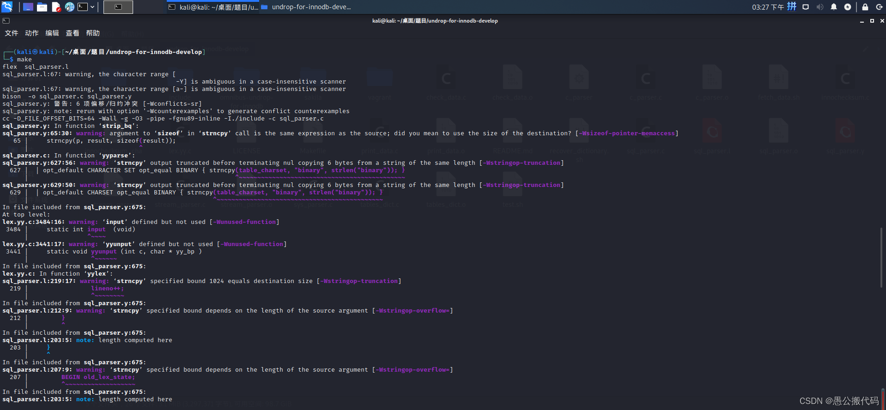This screenshot has width=886, height=410.
Task: Click 'static void yyunput' source line 3441
Action: point(124,252)
